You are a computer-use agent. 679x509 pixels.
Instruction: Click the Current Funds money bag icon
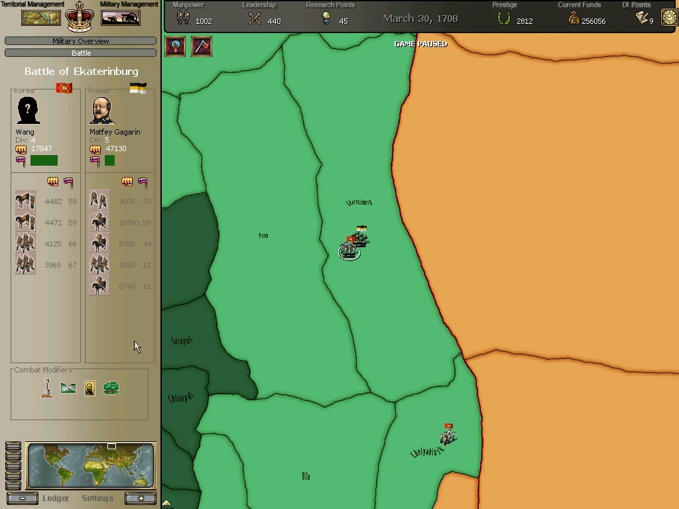[574, 18]
